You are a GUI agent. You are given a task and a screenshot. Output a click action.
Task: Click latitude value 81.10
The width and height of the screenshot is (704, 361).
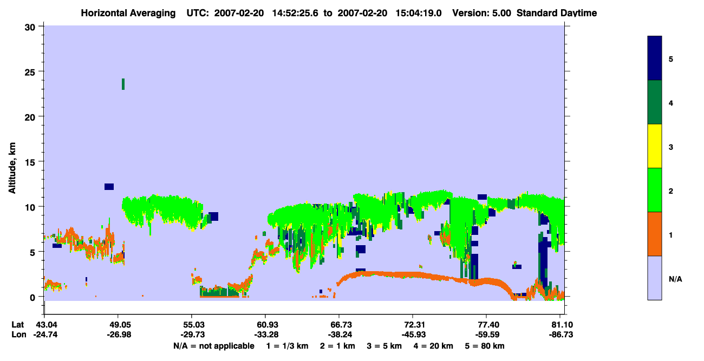click(x=562, y=325)
